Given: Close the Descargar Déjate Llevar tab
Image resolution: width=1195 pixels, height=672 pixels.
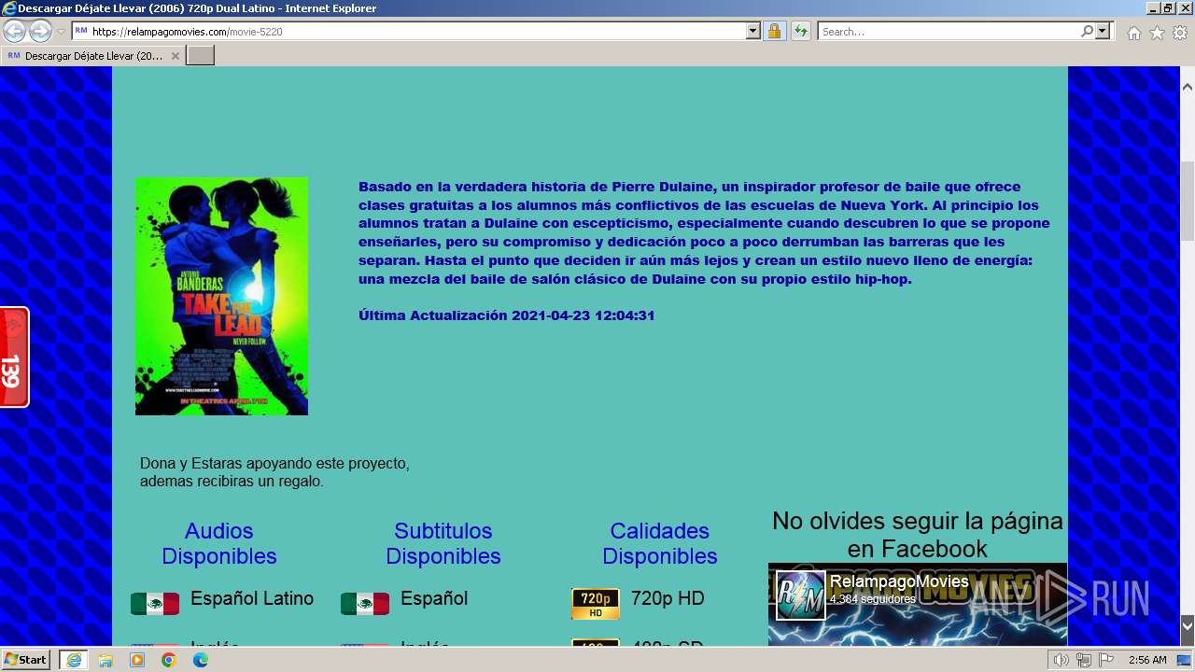Looking at the screenshot, I should (x=175, y=56).
